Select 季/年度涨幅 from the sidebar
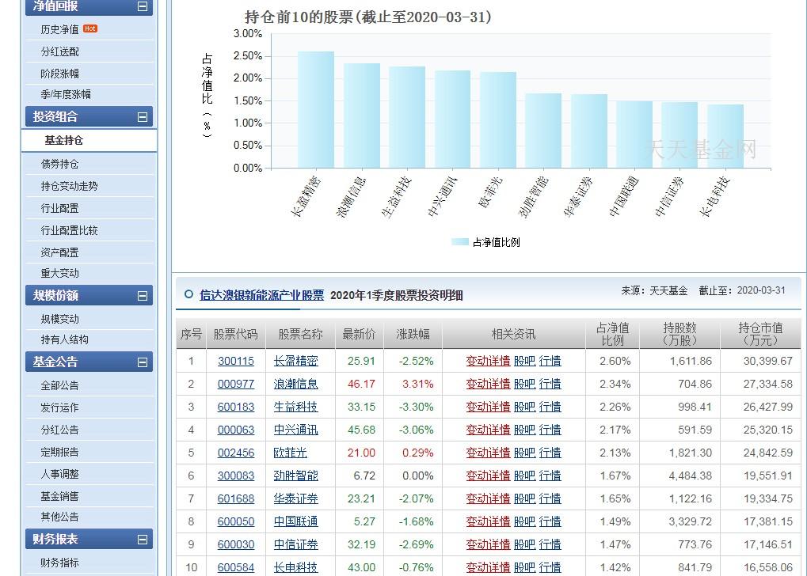Image resolution: width=807 pixels, height=576 pixels. [x=66, y=95]
